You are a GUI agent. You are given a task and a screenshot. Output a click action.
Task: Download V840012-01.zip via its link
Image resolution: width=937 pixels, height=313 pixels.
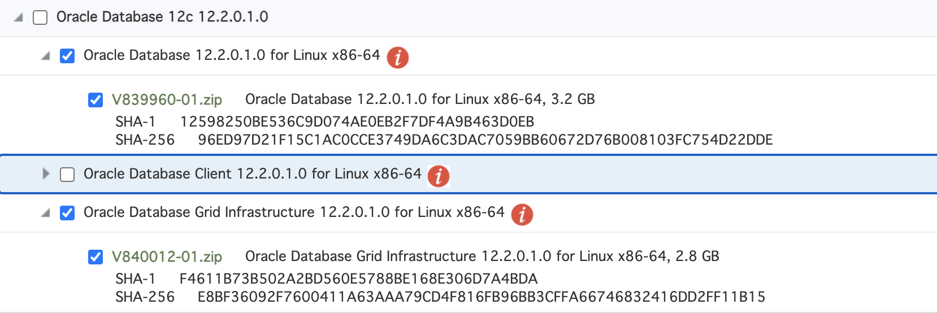coord(167,257)
